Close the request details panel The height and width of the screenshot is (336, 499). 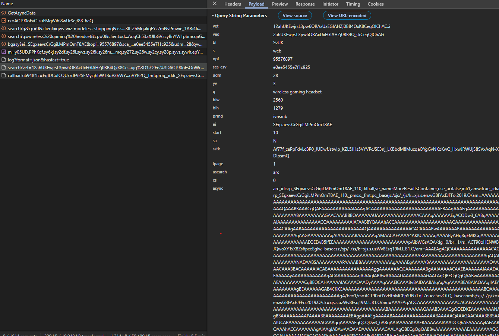pos(214,4)
